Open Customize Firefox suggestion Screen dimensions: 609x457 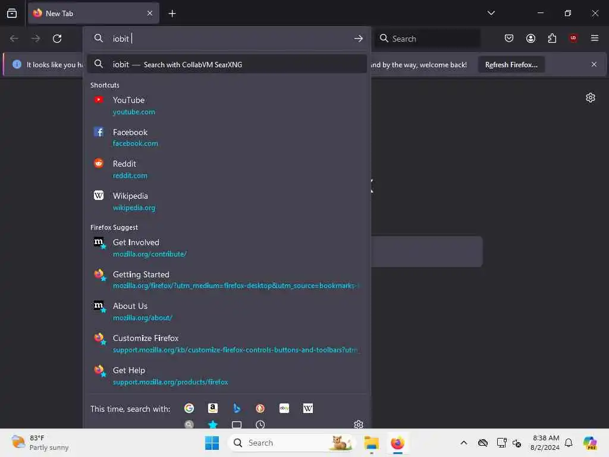[227, 343]
